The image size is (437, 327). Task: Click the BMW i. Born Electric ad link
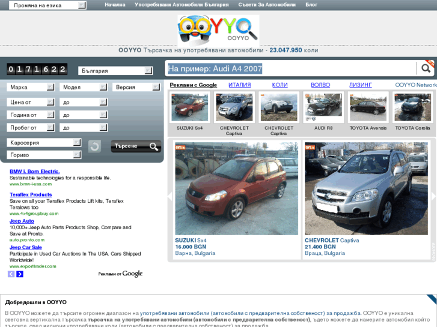tap(34, 172)
